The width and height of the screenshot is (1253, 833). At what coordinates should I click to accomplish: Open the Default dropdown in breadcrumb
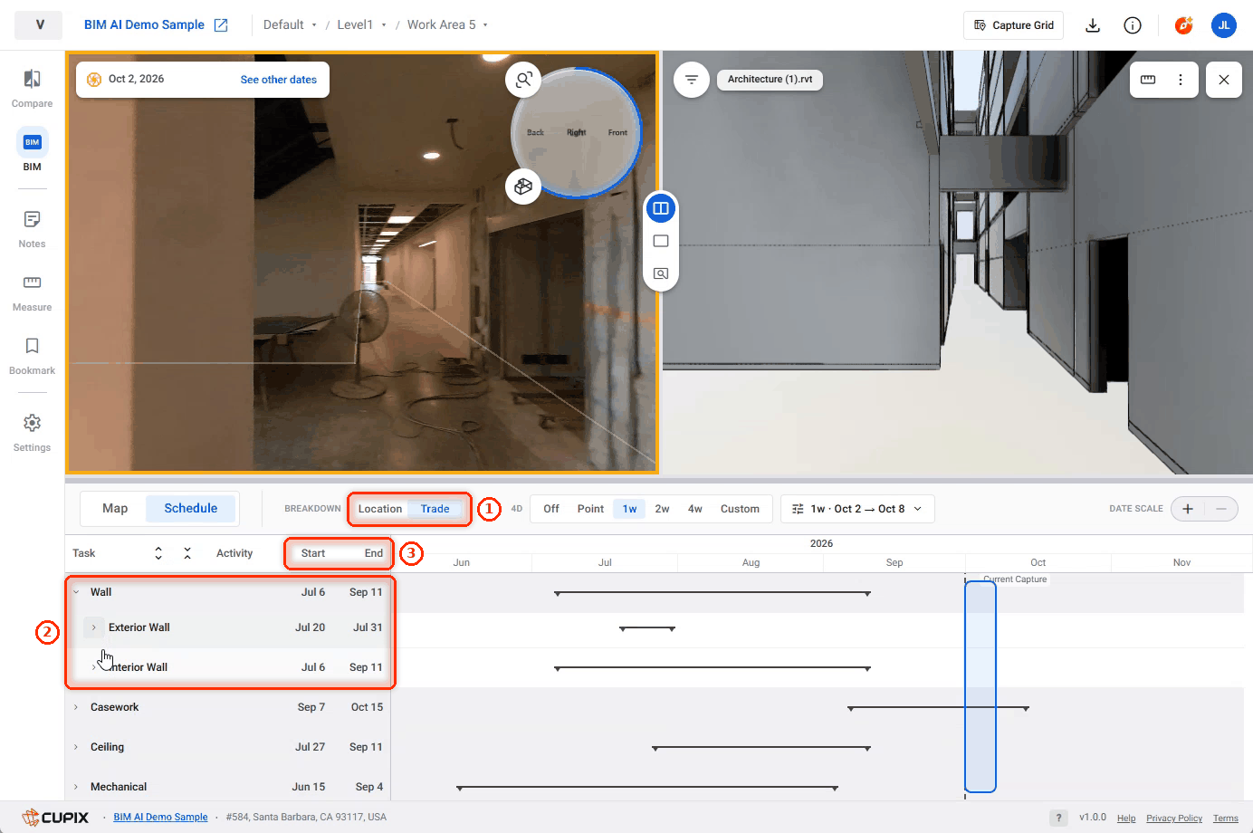291,25
